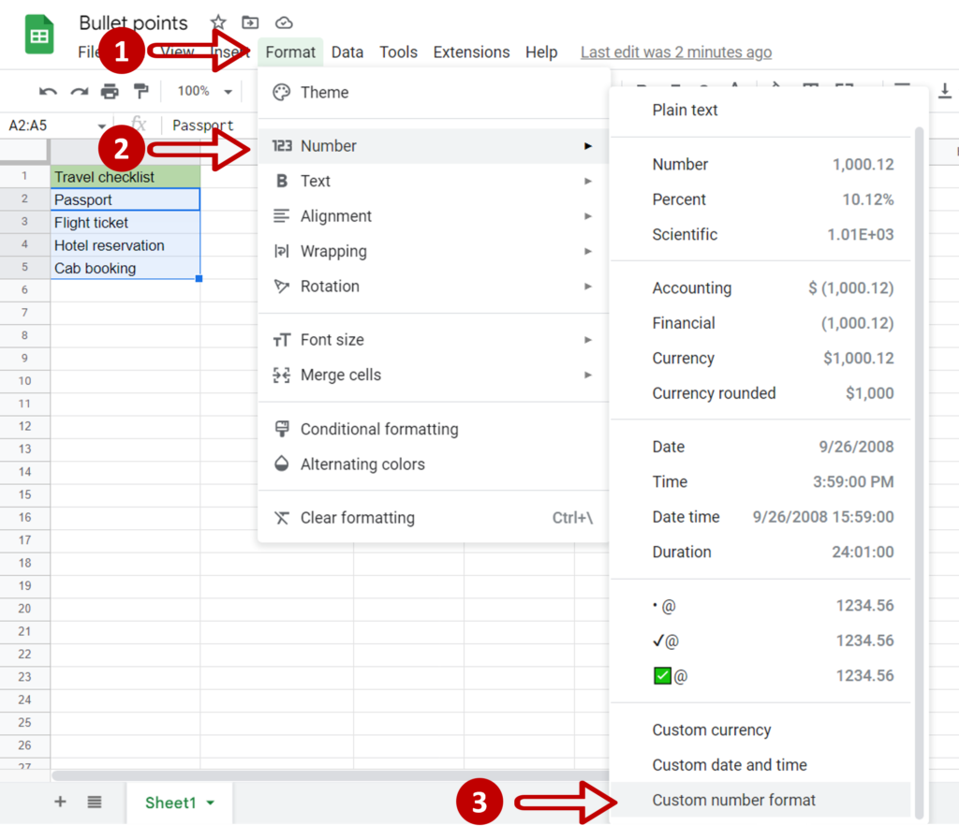Open the Theme option
Viewport: 959px width, 840px height.
point(434,93)
